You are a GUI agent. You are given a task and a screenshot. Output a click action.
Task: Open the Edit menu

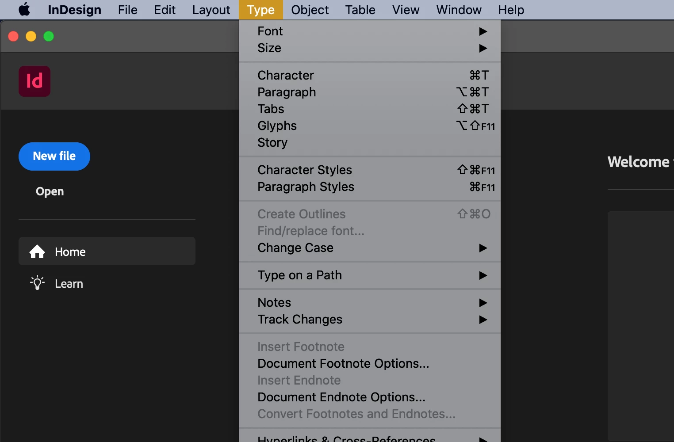165,10
